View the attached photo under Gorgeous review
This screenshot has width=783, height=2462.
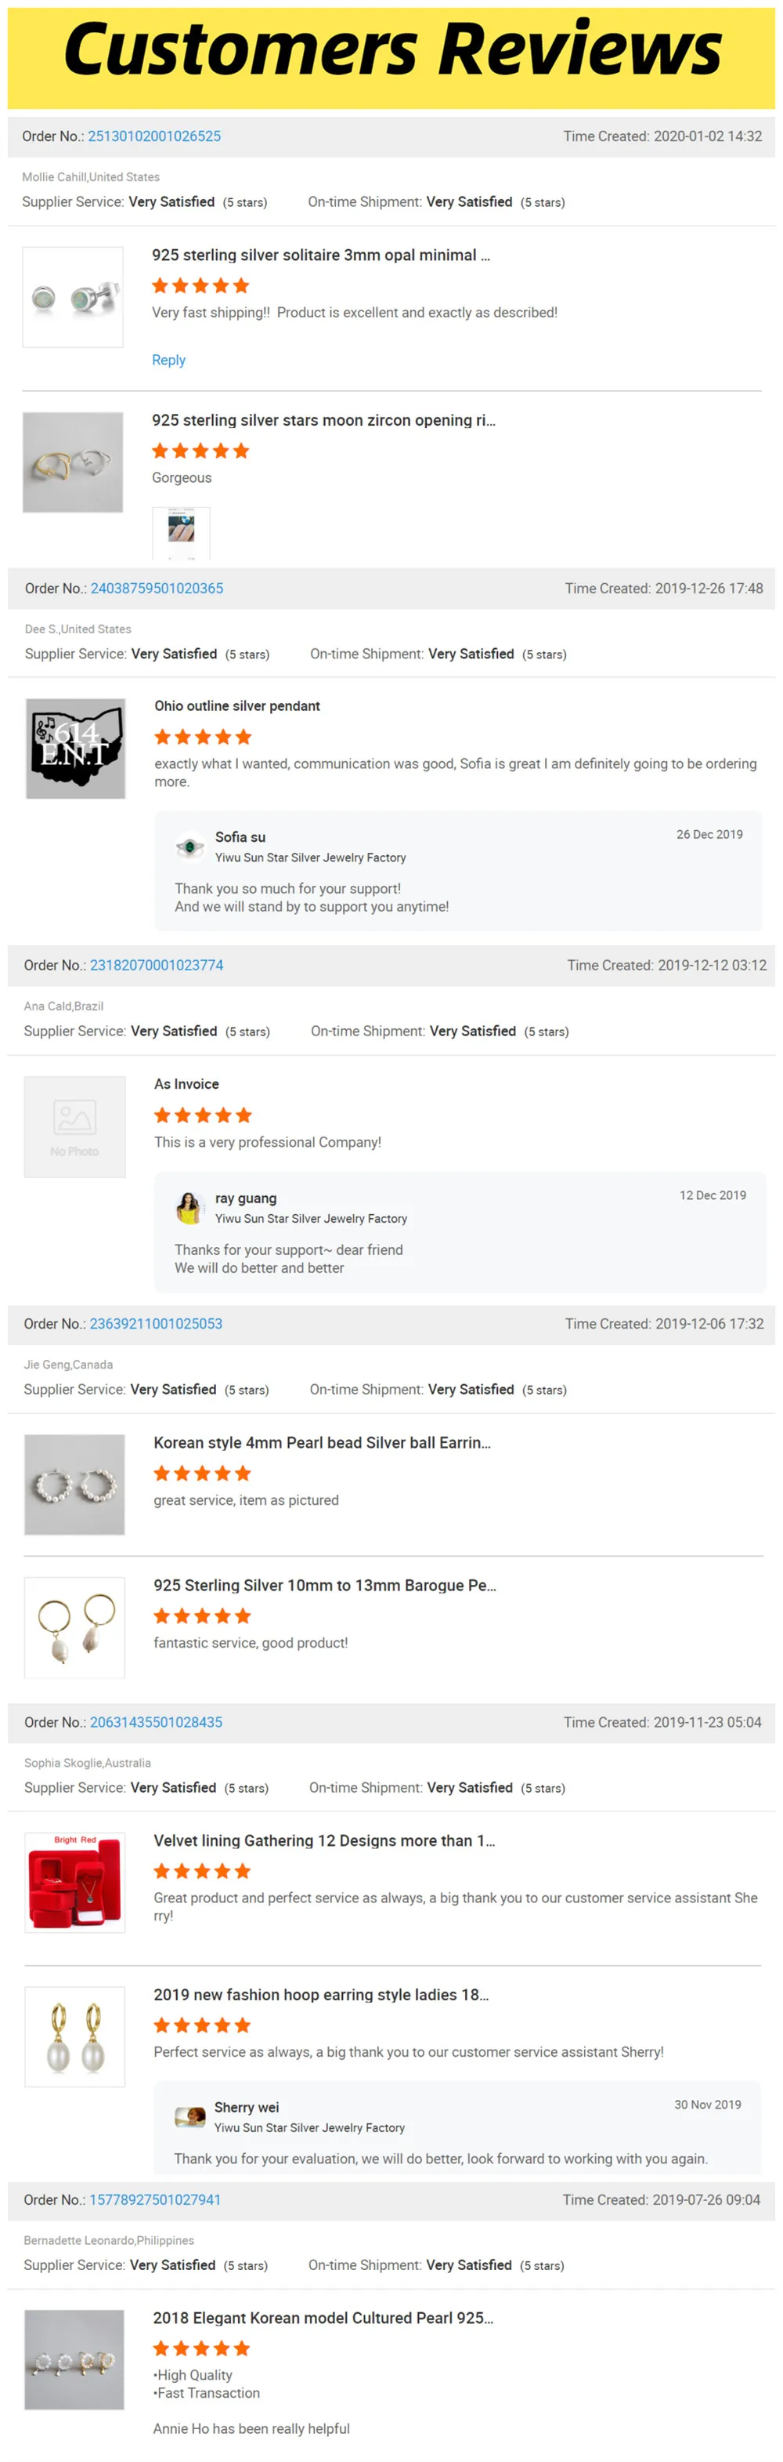[x=182, y=531]
